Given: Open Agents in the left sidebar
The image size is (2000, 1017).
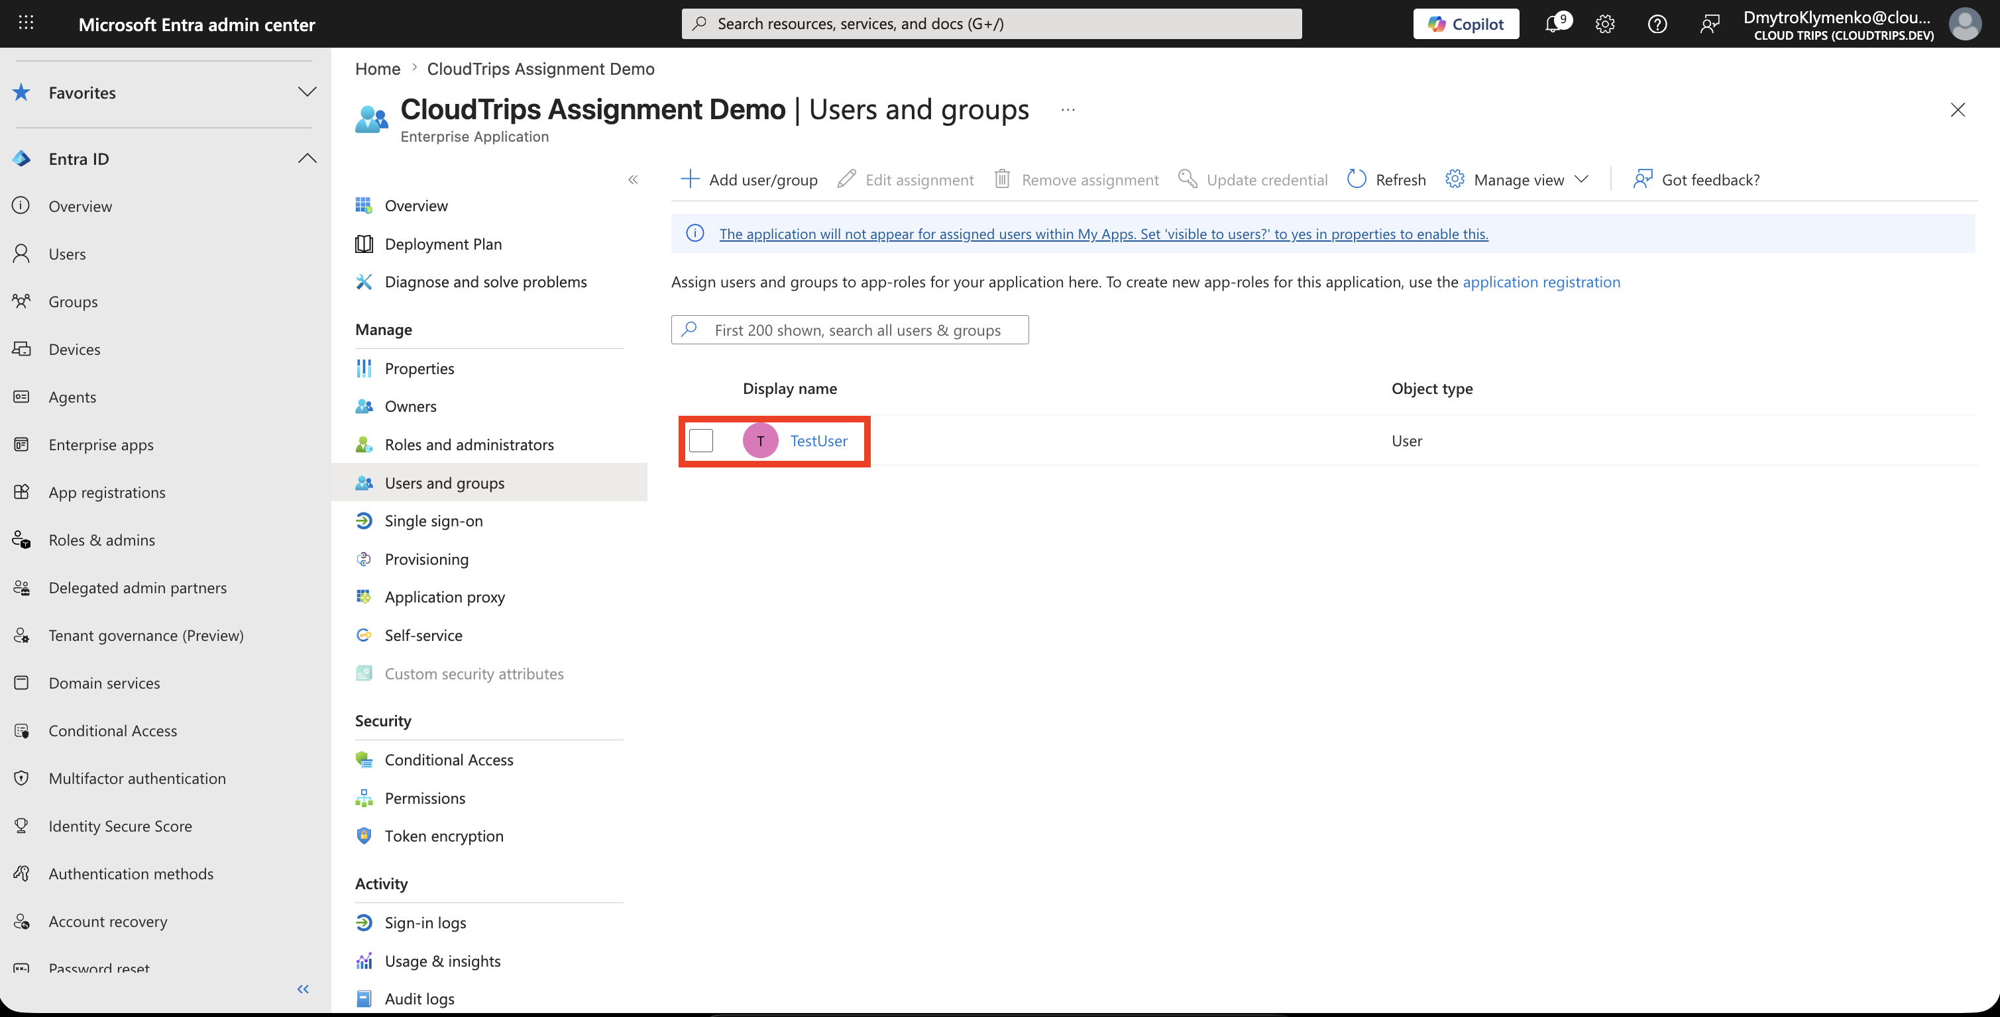Looking at the screenshot, I should 72,397.
